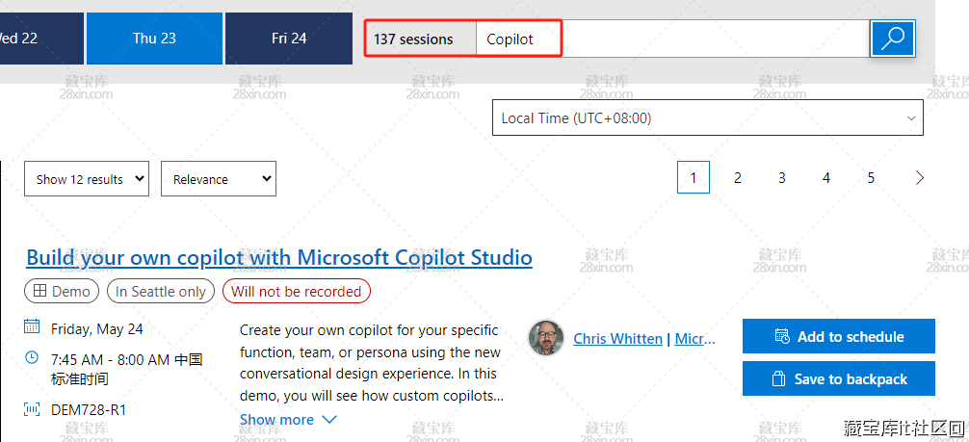Click the Copilot search input field
This screenshot has width=969, height=442.
click(x=674, y=39)
